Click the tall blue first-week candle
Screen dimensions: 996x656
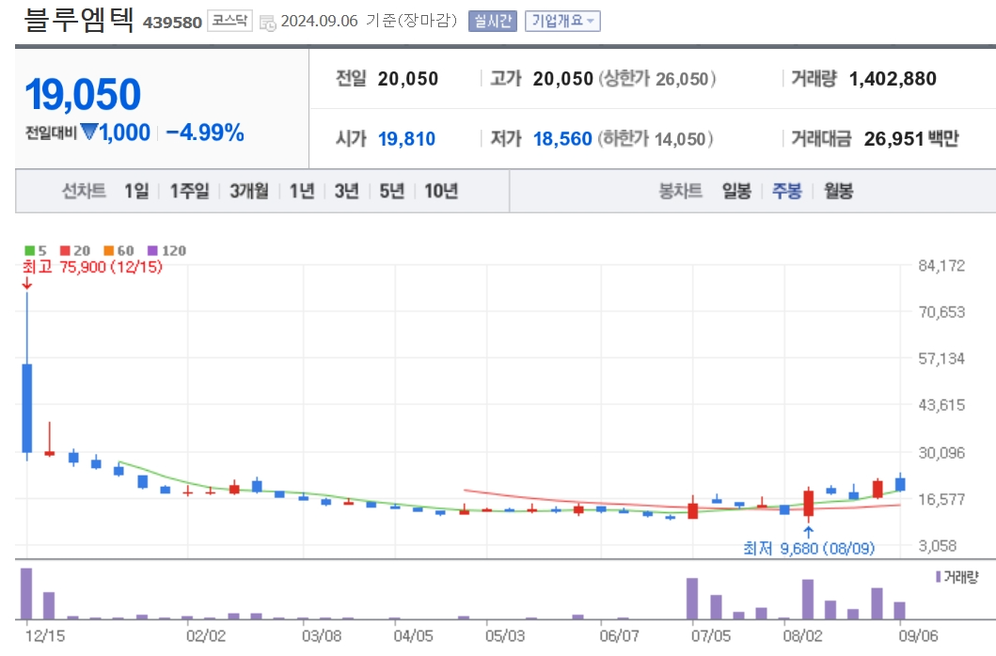pos(26,408)
